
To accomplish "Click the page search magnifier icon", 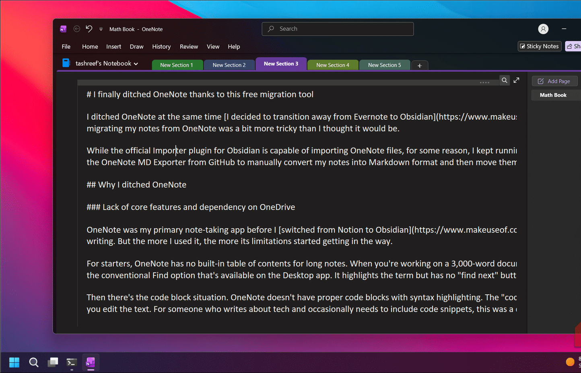I will (505, 80).
